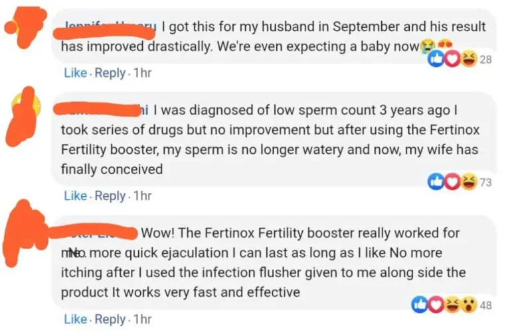Reply to the infection flusher comment
Image resolution: width=510 pixels, height=336 pixels.
[x=110, y=319]
